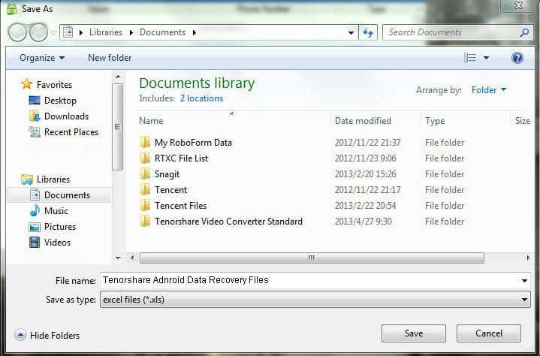Click the Favorites star icon
Viewport: 540px width, 356px height.
pos(26,84)
